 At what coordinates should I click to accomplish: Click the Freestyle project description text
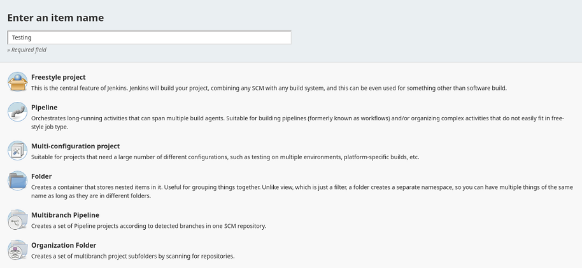click(269, 88)
